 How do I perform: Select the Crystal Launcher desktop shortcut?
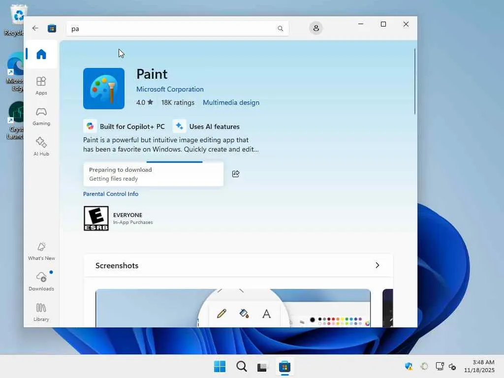(14, 121)
